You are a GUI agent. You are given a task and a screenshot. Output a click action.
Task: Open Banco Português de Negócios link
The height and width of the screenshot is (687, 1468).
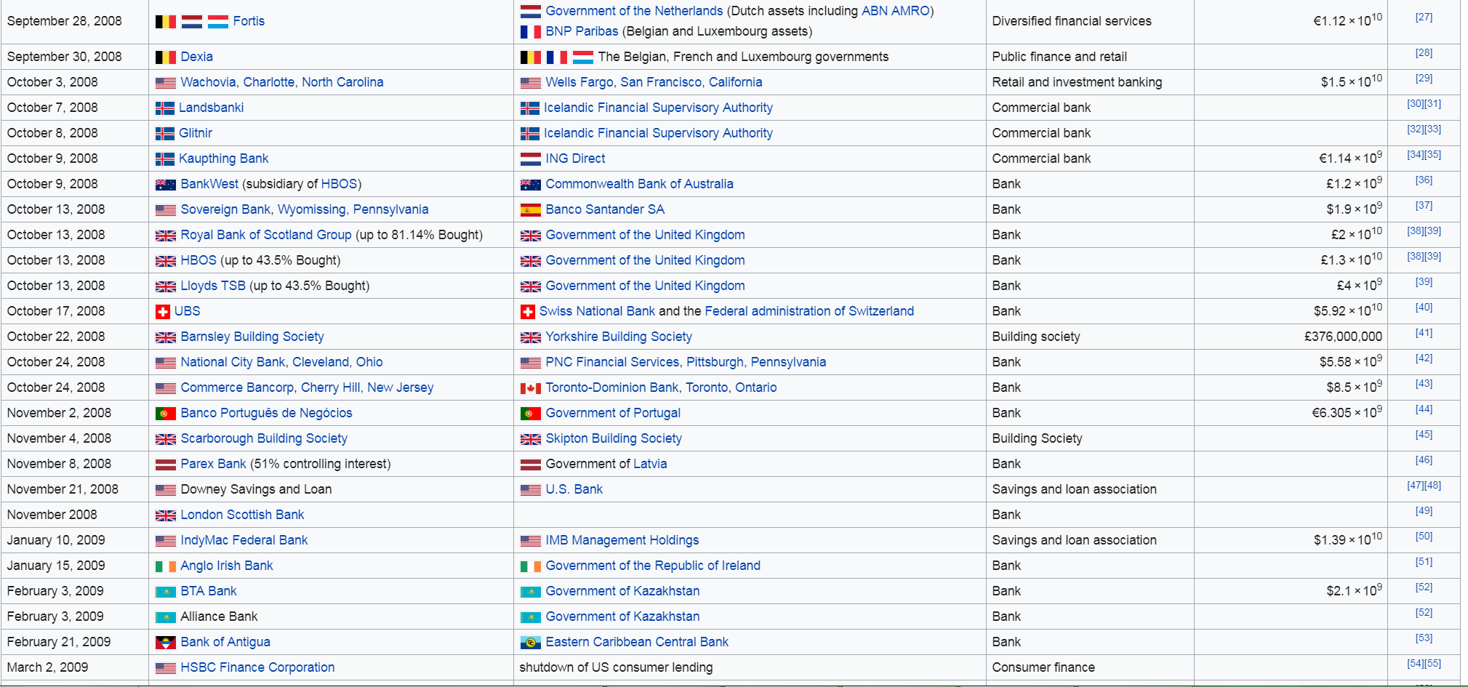[x=266, y=413]
